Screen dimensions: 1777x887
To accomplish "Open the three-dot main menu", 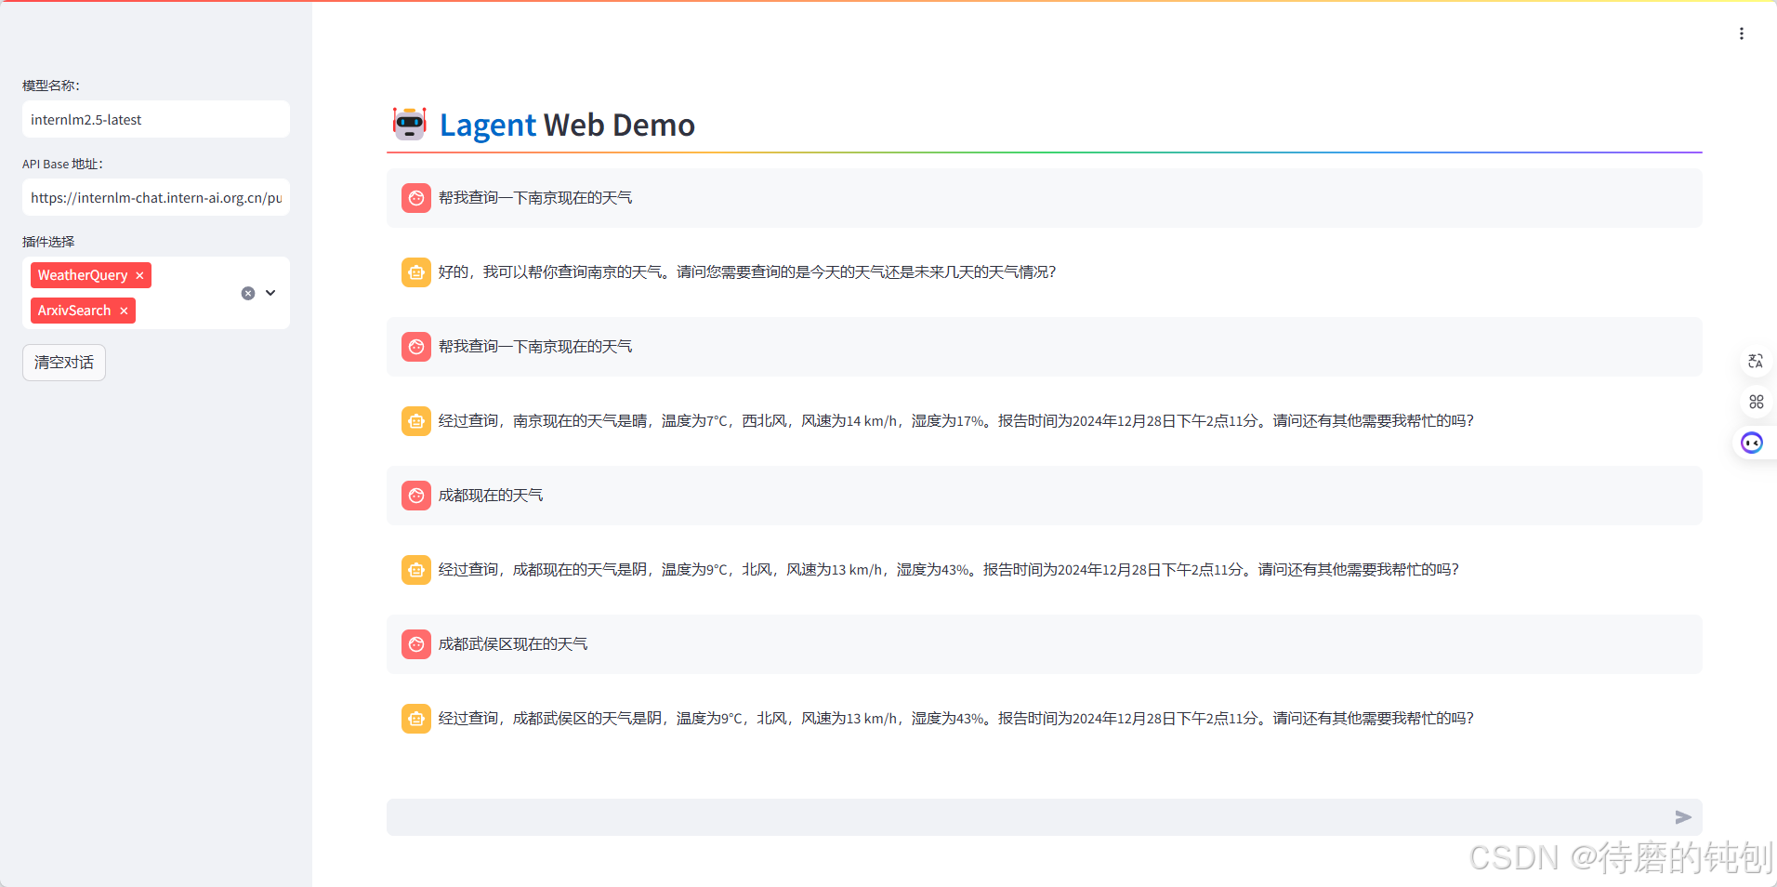I will (1741, 33).
